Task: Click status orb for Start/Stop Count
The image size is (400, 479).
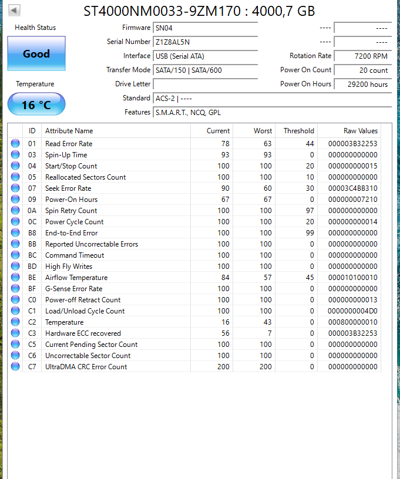Action: pyautogui.click(x=15, y=166)
